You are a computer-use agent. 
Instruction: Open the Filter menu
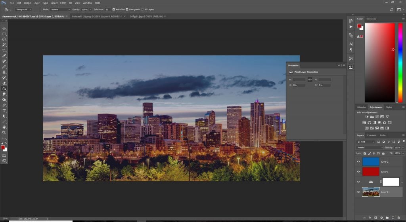point(63,3)
